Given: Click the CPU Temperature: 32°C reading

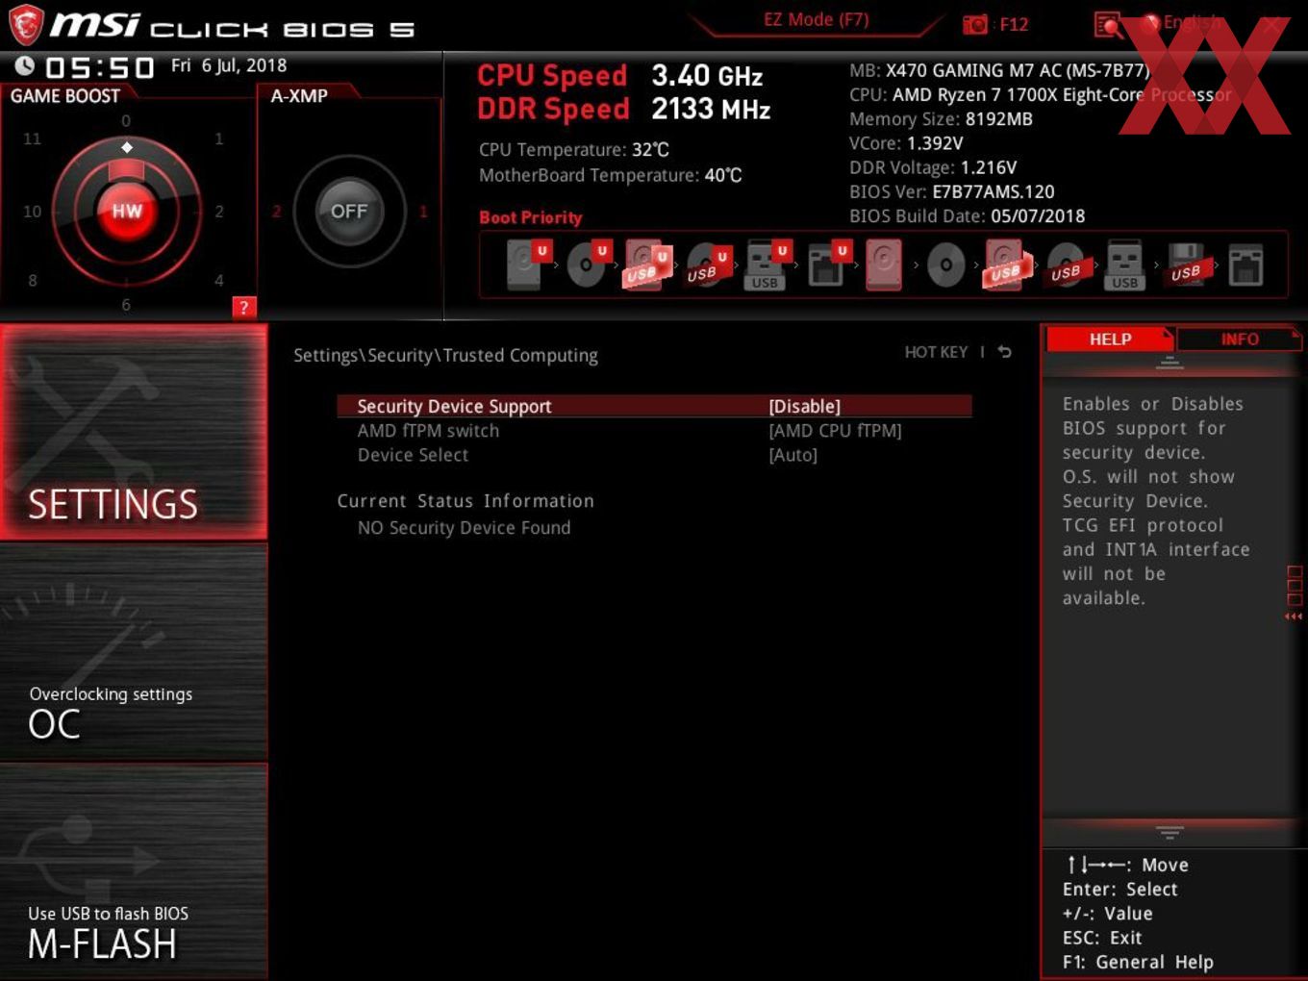Looking at the screenshot, I should point(574,150).
